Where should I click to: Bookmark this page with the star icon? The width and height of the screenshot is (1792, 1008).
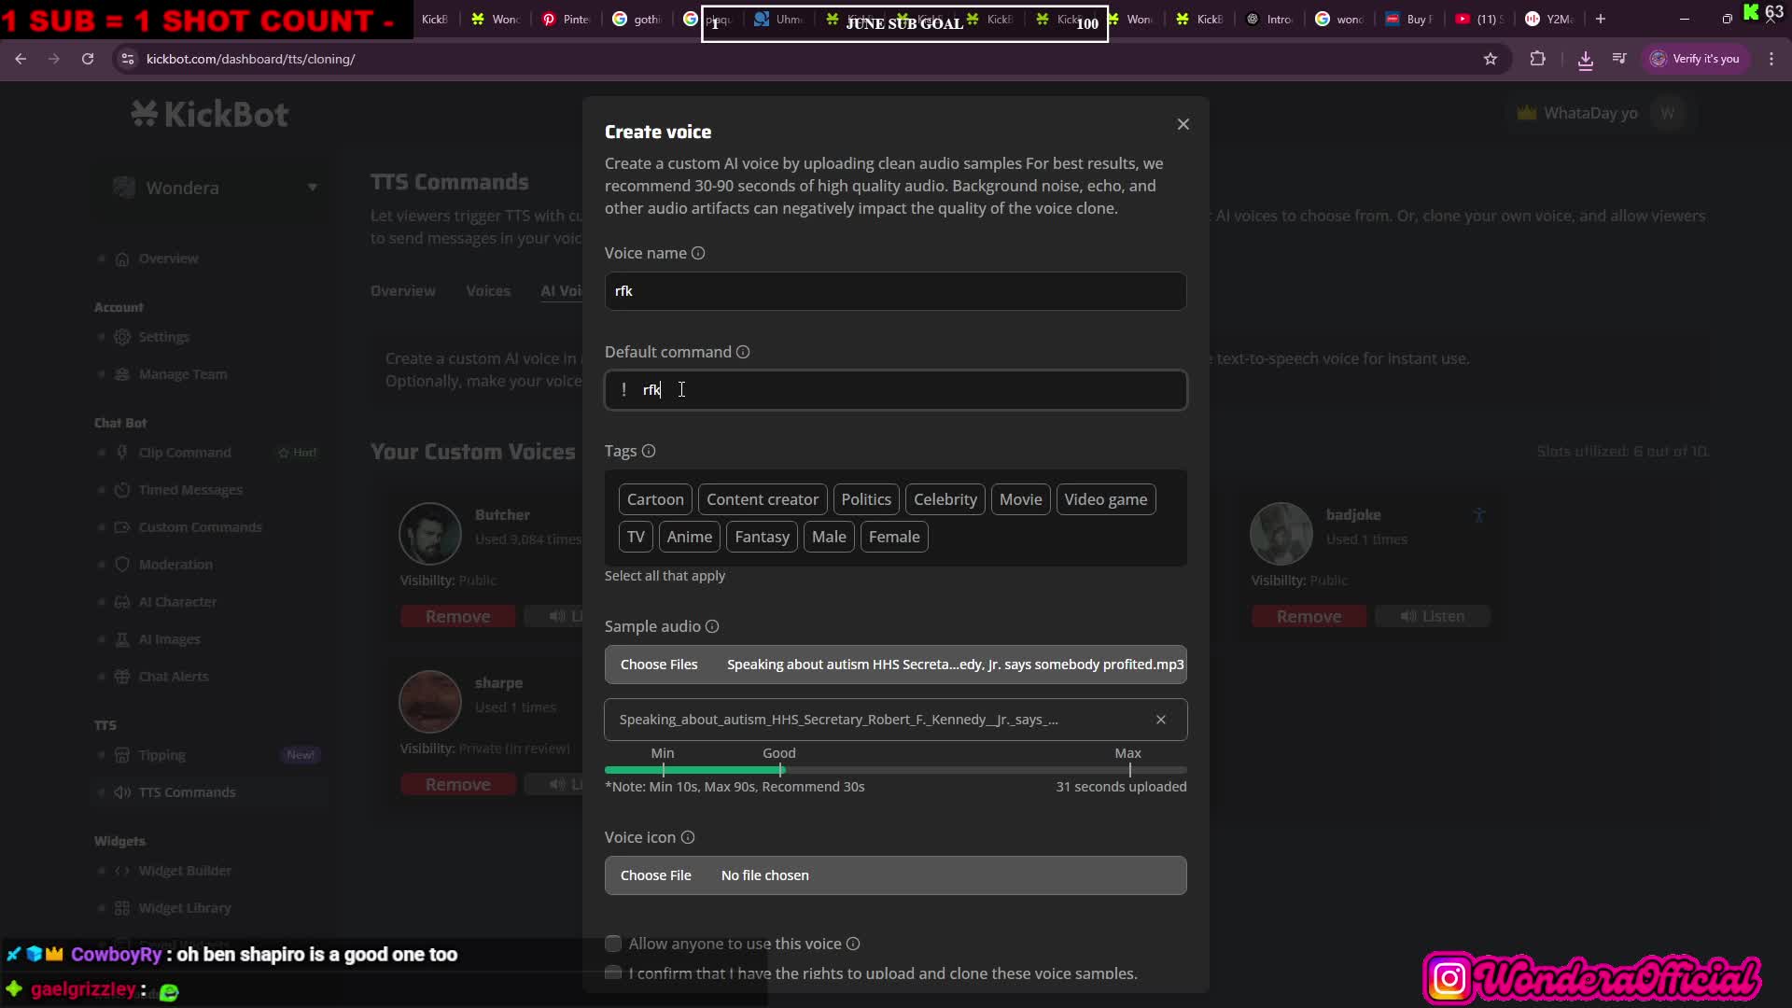(x=1491, y=59)
